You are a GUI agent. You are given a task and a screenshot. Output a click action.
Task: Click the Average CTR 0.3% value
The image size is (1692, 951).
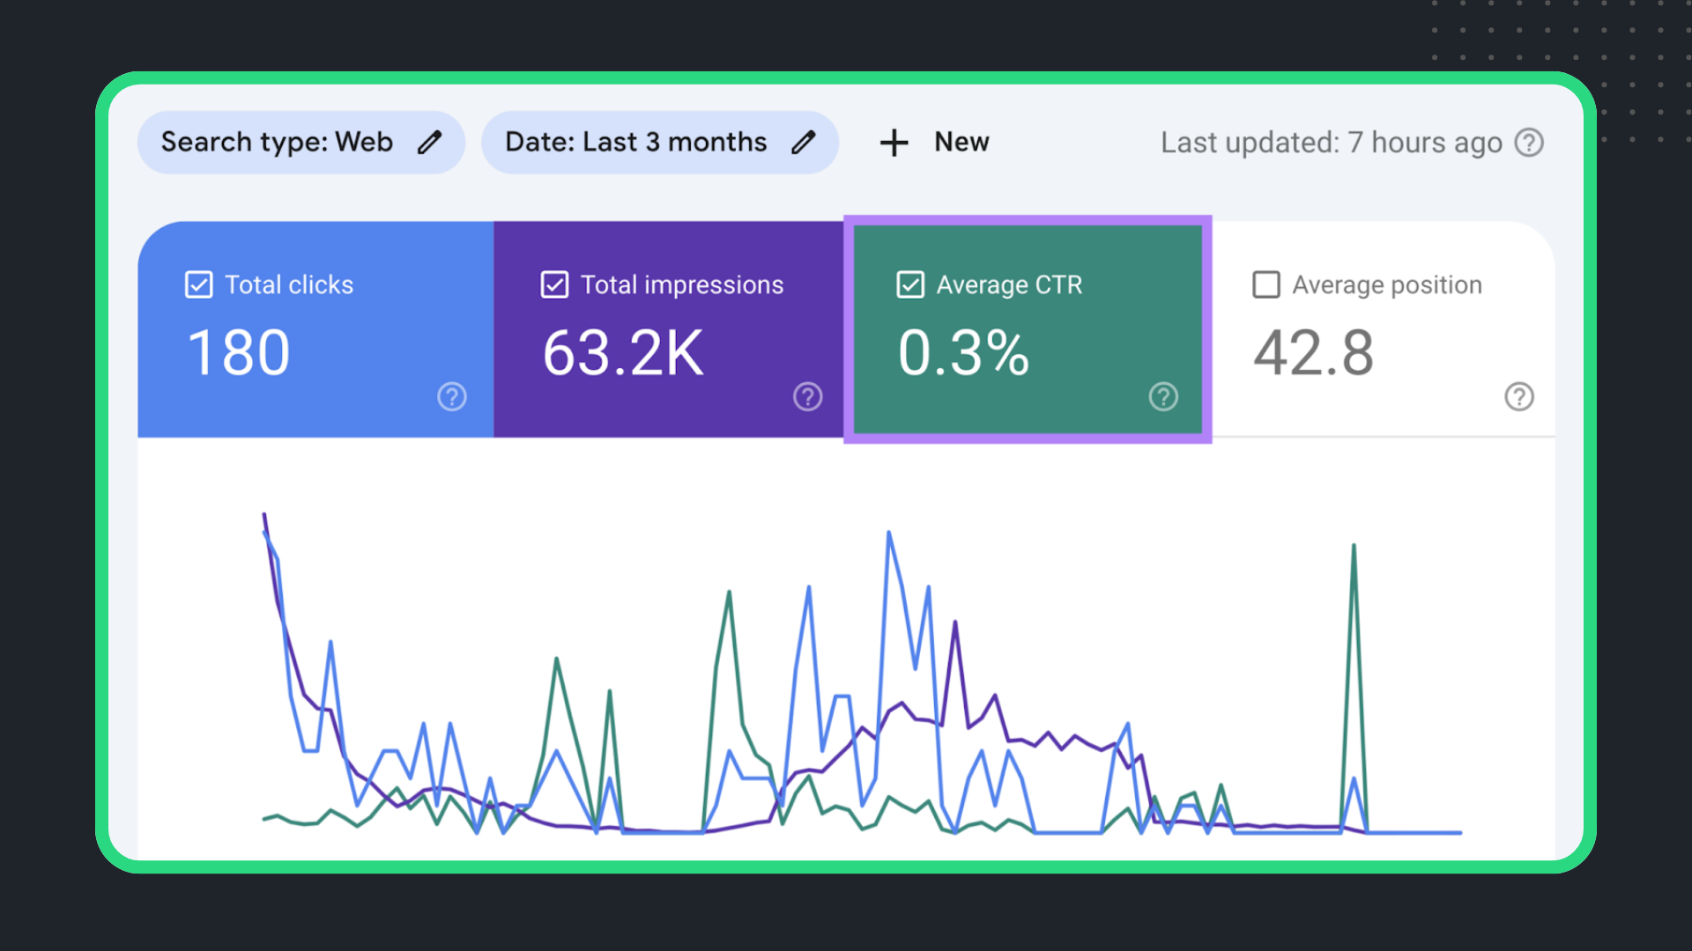[963, 353]
